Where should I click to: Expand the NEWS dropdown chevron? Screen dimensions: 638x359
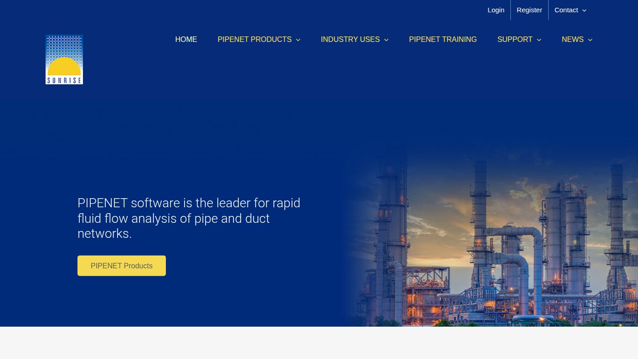(x=590, y=40)
